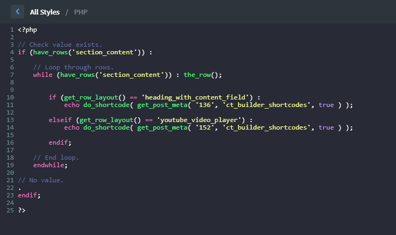This screenshot has height=235, width=396.
Task: Click 'true' value on line 11
Action: 326,105
